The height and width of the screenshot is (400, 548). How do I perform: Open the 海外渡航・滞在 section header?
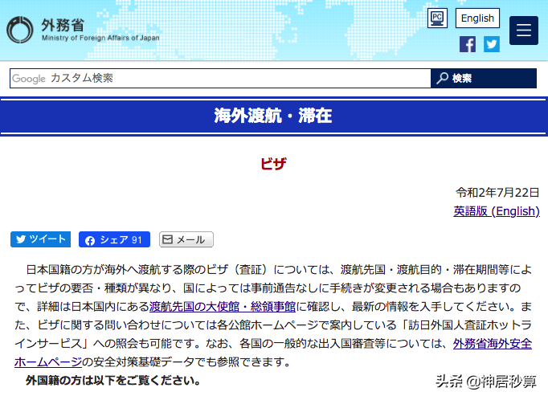[x=274, y=116]
